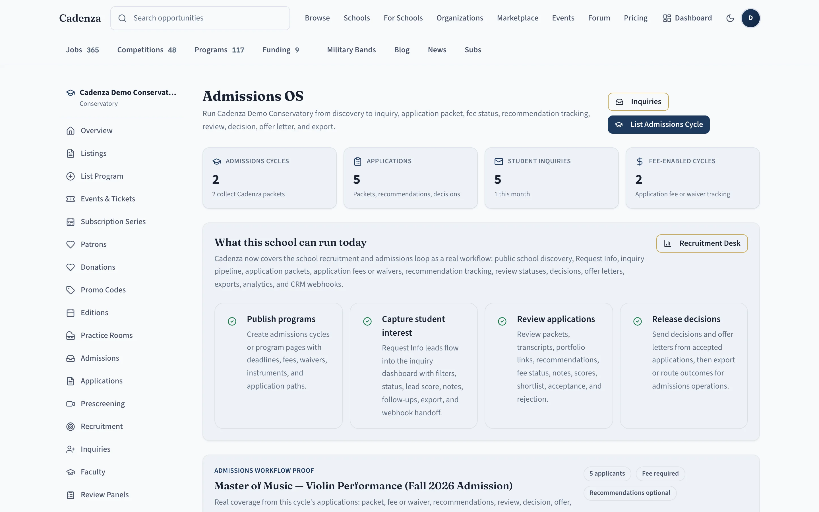Open the Blog tab
The image size is (819, 512).
(x=402, y=50)
